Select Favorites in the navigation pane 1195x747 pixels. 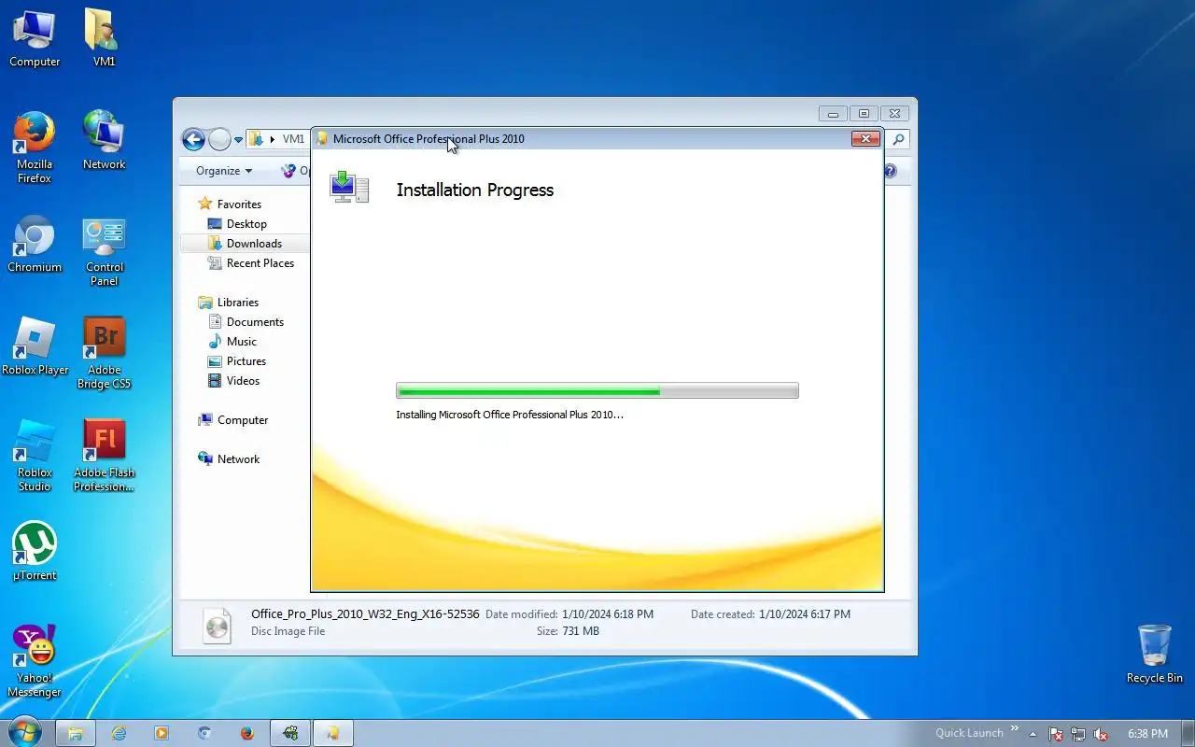[239, 204]
